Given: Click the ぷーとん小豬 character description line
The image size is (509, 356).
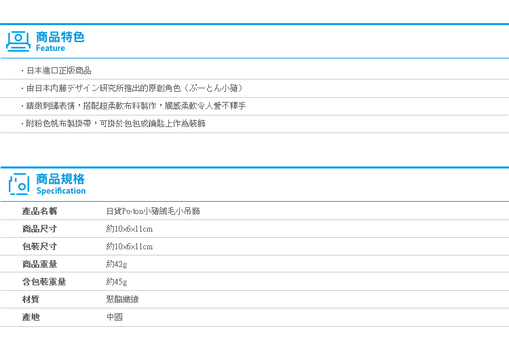Looking at the screenshot, I should coord(134,88).
